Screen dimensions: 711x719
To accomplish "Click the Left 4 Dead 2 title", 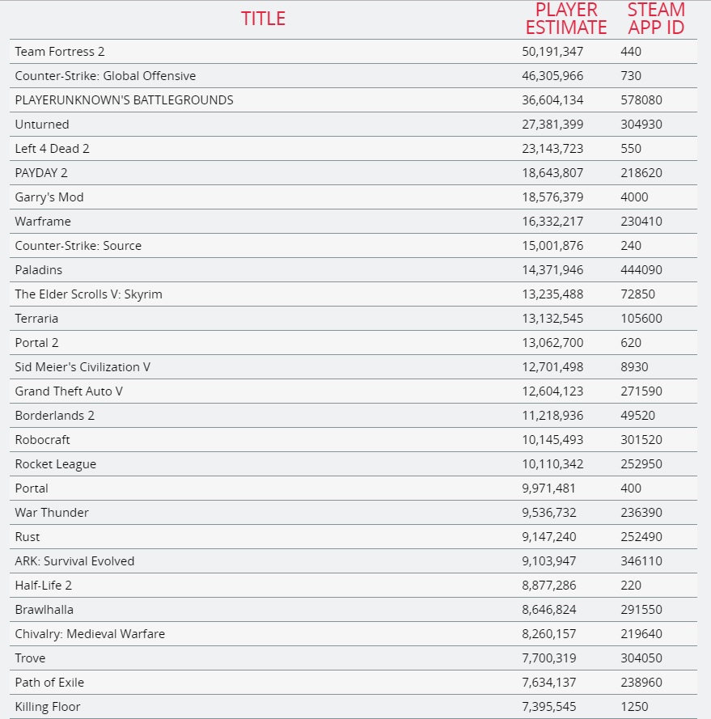I will [x=52, y=149].
